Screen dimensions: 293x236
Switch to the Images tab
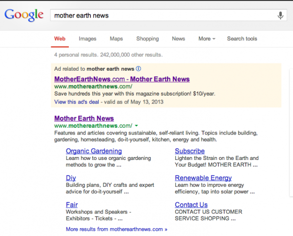pyautogui.click(x=87, y=39)
